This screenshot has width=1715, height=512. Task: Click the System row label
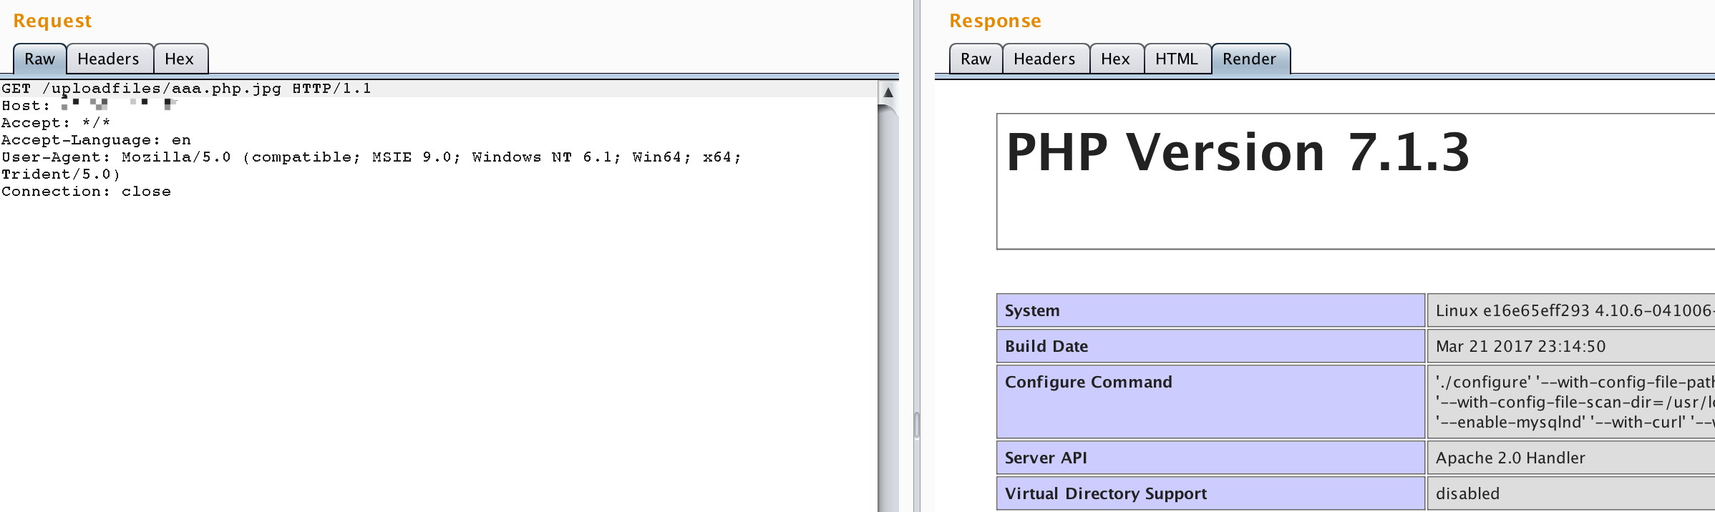pos(1032,310)
